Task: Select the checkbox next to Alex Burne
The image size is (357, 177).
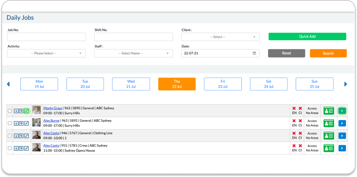Action: pos(10,123)
